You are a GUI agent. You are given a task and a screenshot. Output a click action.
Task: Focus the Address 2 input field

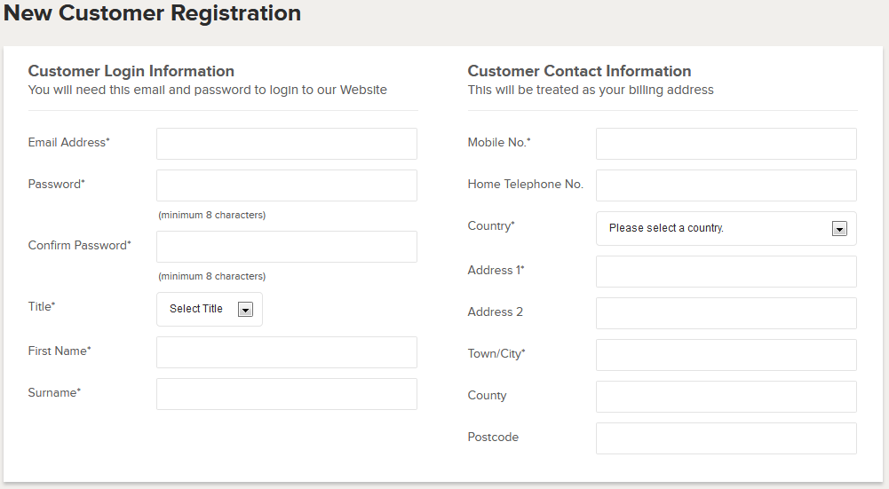[x=726, y=313]
